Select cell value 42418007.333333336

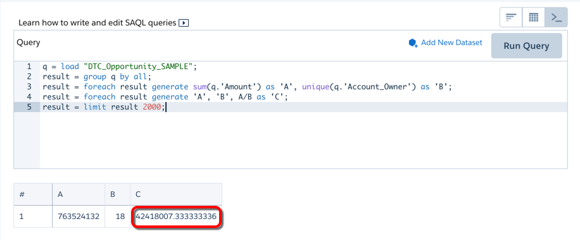[x=176, y=217]
